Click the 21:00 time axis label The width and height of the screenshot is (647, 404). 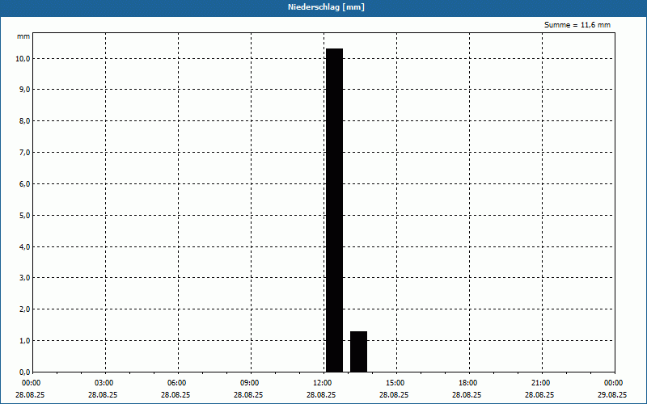540,383
